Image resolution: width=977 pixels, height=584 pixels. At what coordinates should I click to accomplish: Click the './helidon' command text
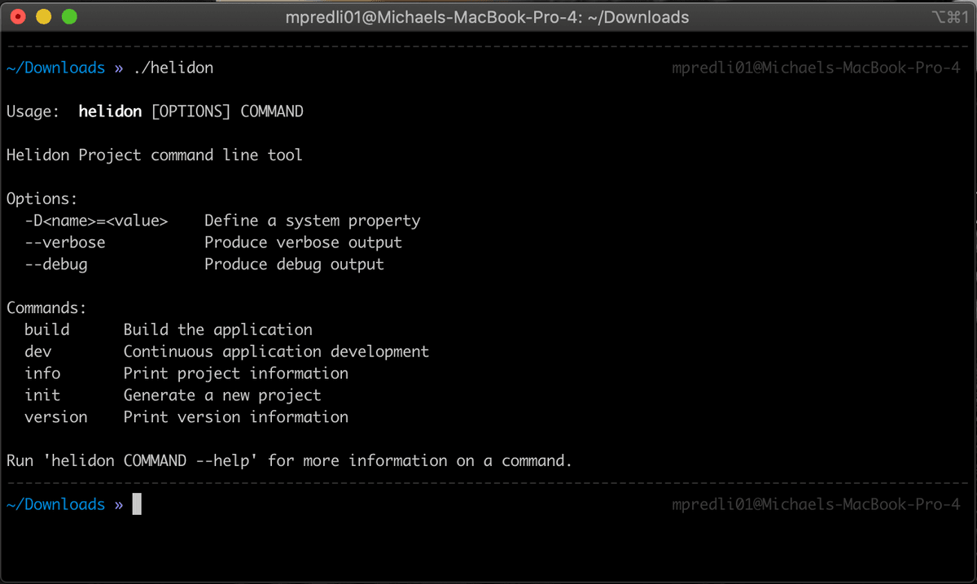coord(173,68)
